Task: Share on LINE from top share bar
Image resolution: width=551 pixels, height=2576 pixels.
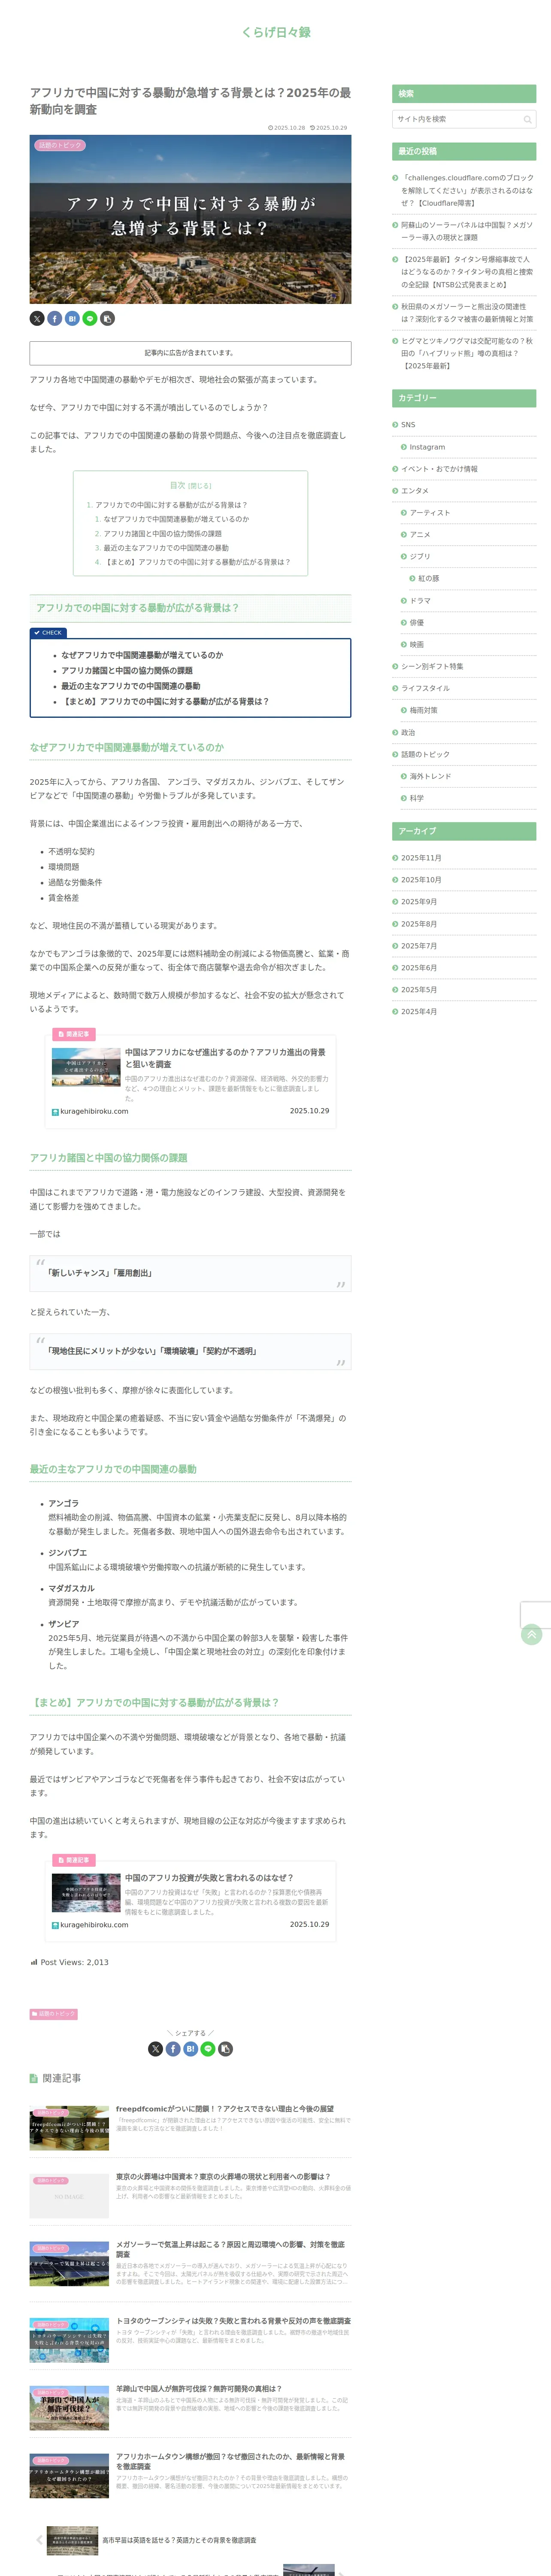Action: 90,318
